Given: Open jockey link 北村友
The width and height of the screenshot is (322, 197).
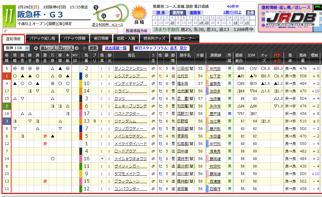Looking at the screenshot, I should point(183,76).
